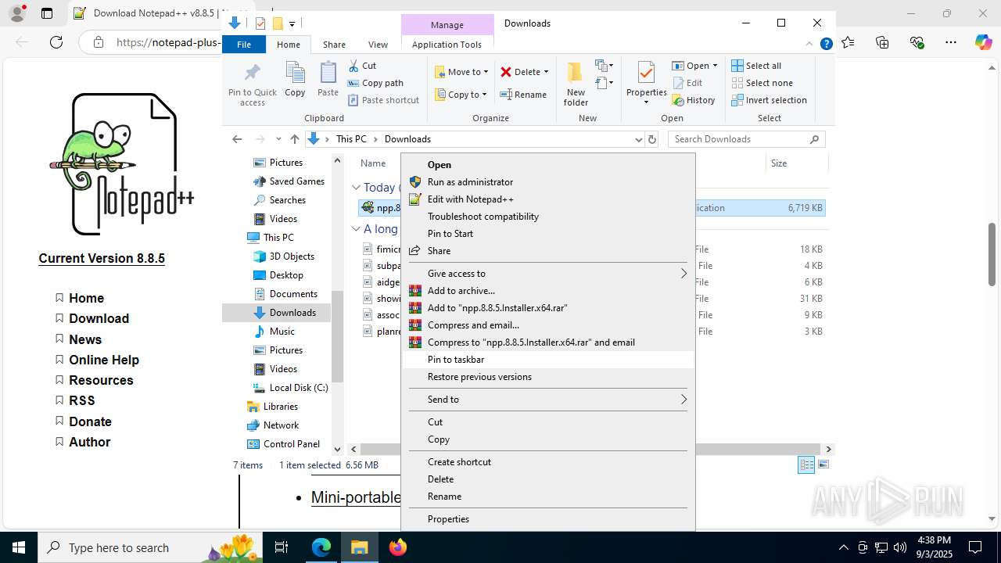
Task: Open Microsoft Edge from taskbar
Action: coord(321,547)
